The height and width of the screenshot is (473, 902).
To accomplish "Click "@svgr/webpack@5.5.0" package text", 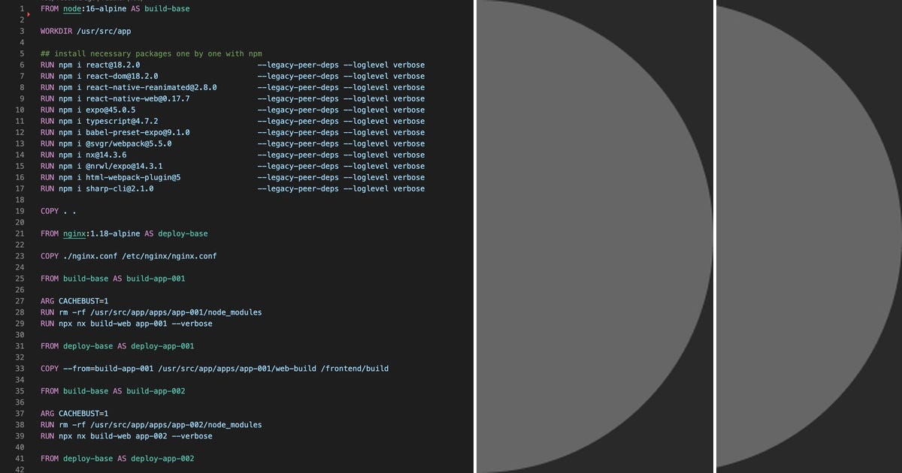I will [129, 144].
